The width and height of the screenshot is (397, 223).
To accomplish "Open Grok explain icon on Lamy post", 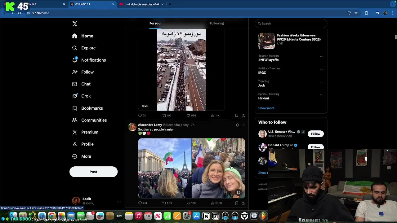I will [238, 125].
